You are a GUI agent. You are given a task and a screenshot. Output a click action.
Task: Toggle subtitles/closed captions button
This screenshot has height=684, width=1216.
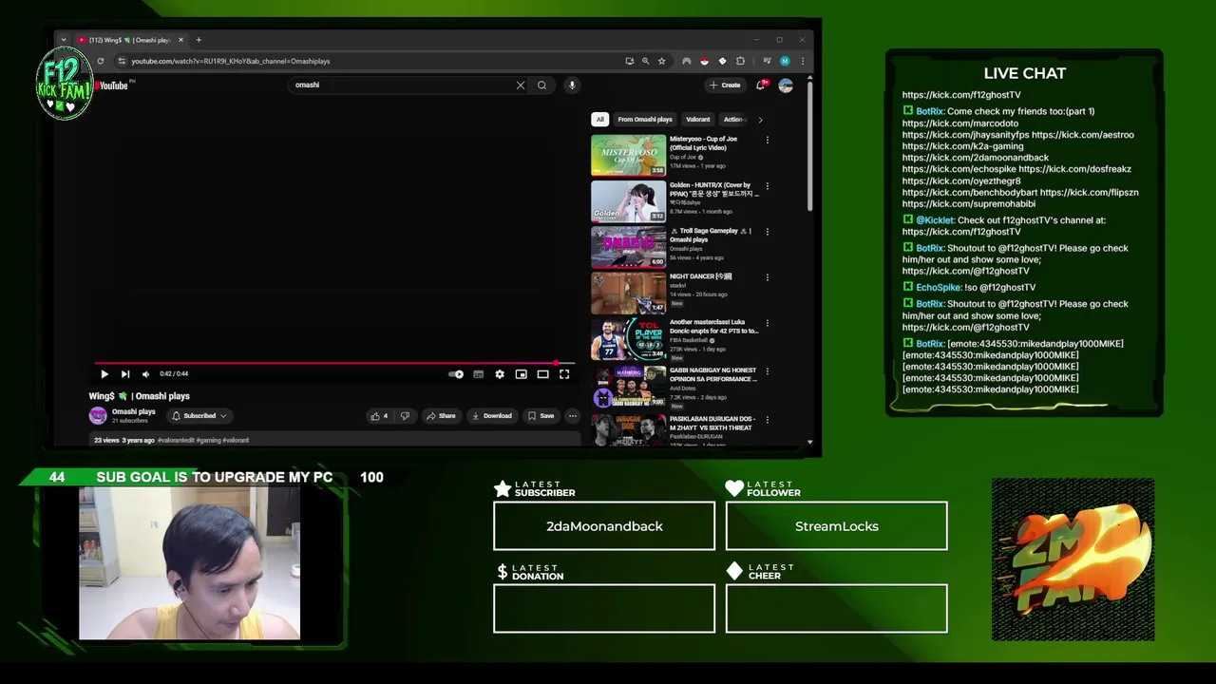point(478,374)
